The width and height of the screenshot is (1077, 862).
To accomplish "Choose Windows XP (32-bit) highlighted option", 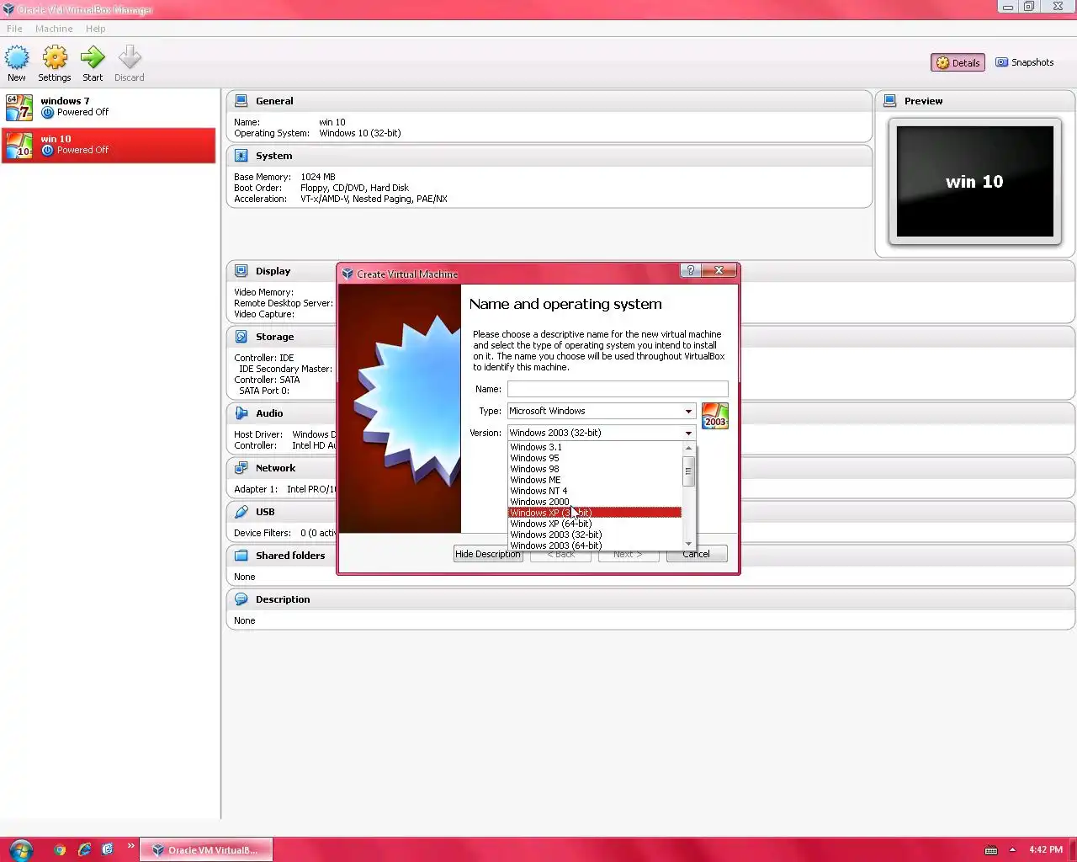I will point(595,513).
